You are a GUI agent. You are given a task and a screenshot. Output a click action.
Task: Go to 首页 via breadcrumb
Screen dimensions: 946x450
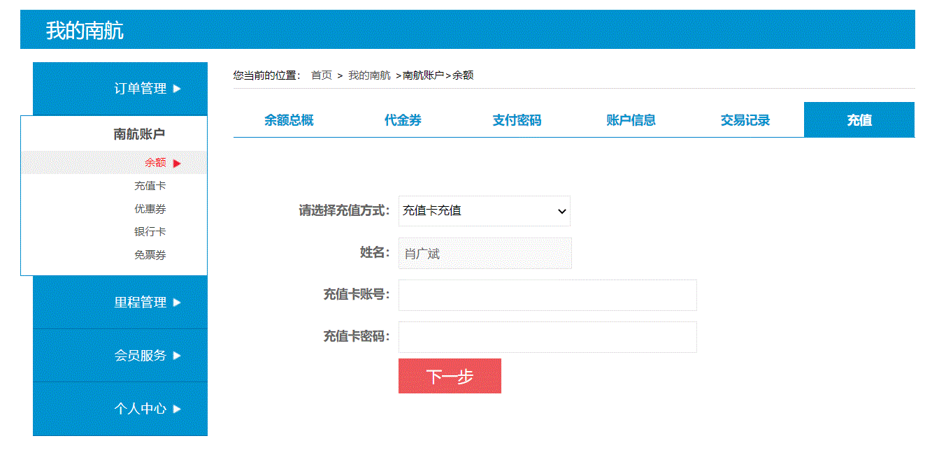click(322, 75)
